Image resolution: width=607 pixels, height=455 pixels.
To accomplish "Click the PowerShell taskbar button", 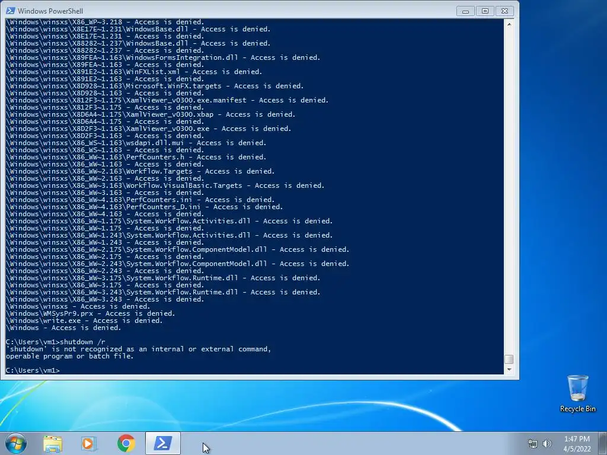I will 163,443.
